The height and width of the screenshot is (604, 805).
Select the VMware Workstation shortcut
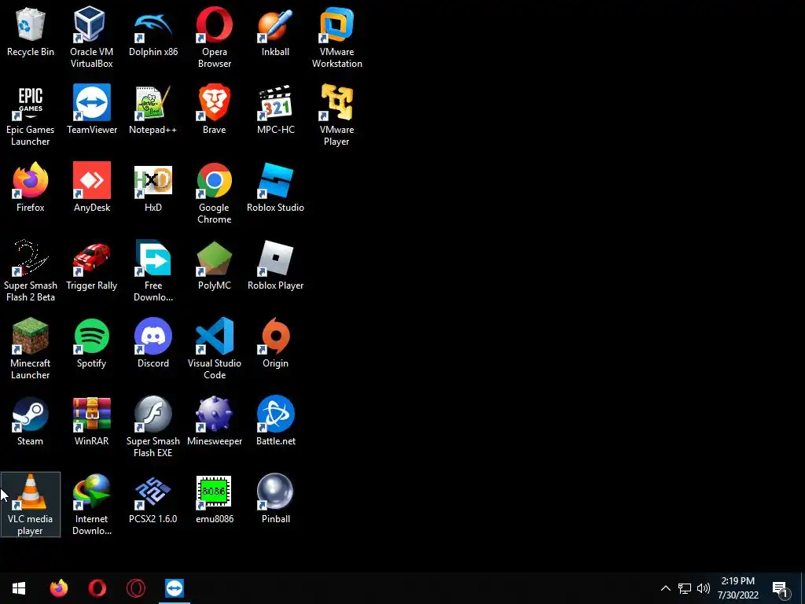(336, 37)
